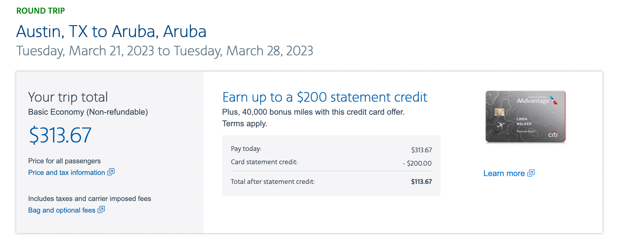628x245 pixels.
Task: Click the Basic Economy (Non-refundable) text
Action: coord(88,112)
